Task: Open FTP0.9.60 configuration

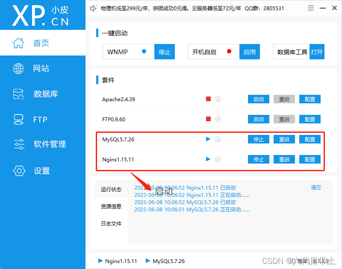Action: coord(310,119)
